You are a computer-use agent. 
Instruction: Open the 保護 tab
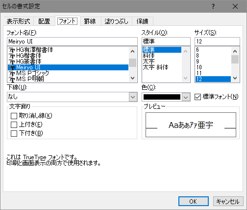(x=143, y=21)
